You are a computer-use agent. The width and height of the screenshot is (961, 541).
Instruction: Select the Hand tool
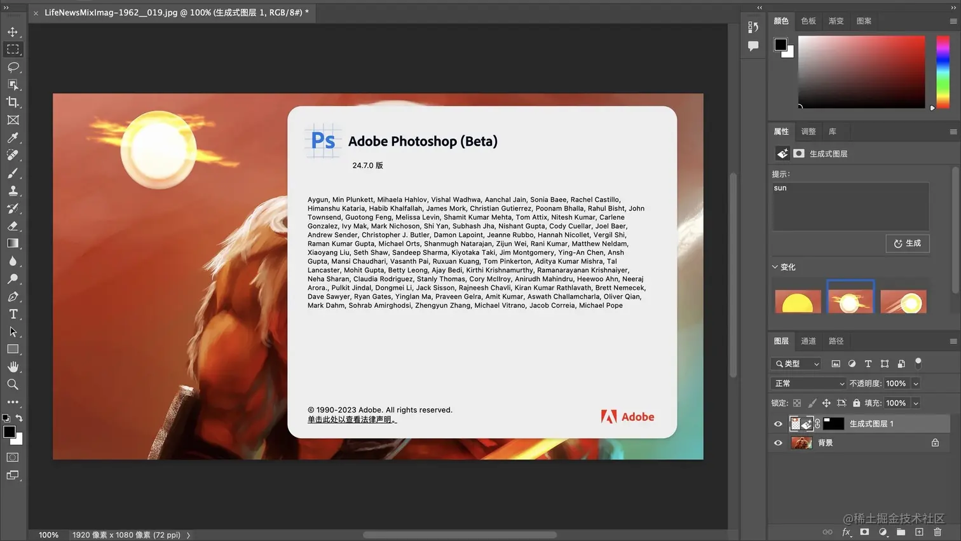(x=13, y=367)
